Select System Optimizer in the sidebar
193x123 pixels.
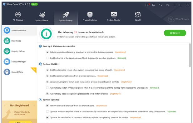pos(19,30)
